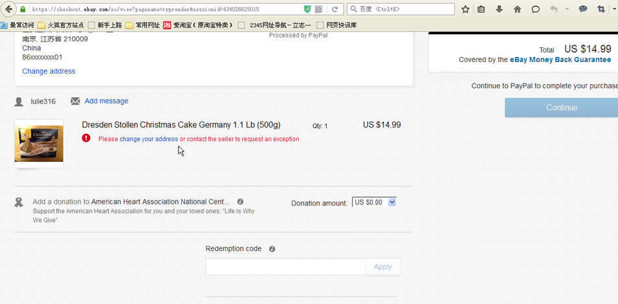Open the bookmarks list icon
The height and width of the screenshot is (304, 618).
tap(481, 10)
